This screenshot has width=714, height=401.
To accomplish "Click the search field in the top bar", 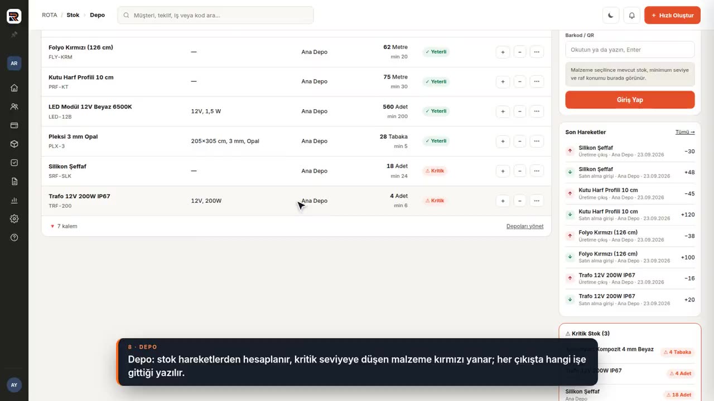I will 215,15.
